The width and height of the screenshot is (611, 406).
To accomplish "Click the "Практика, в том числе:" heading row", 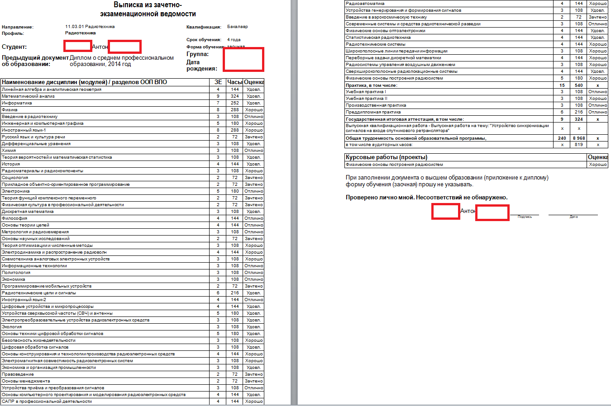I will click(x=476, y=85).
